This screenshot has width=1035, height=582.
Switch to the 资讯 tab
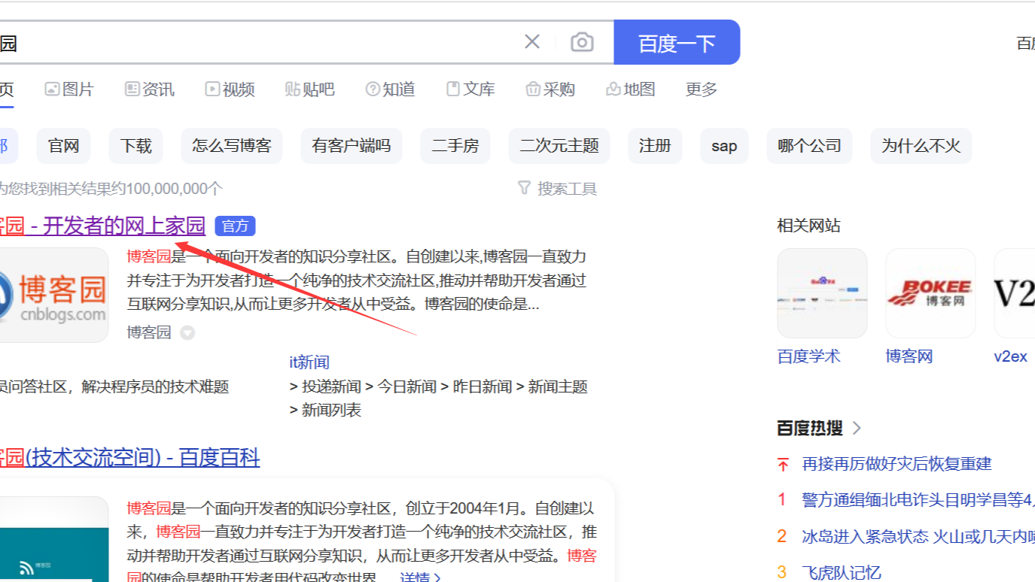coord(150,89)
